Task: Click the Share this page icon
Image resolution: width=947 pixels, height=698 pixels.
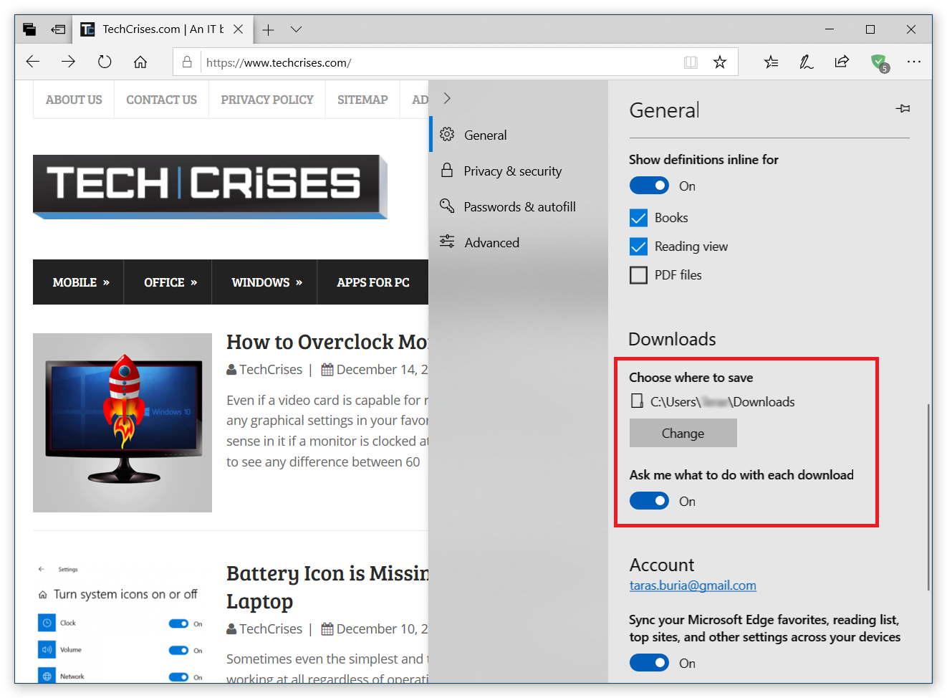Action: (x=842, y=62)
